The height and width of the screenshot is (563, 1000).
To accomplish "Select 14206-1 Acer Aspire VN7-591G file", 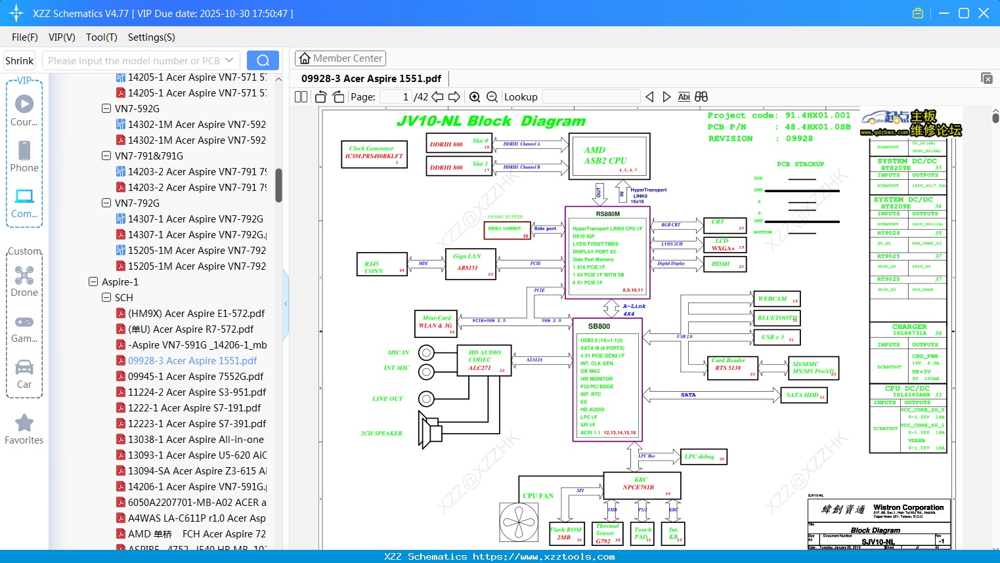I will pos(198,487).
